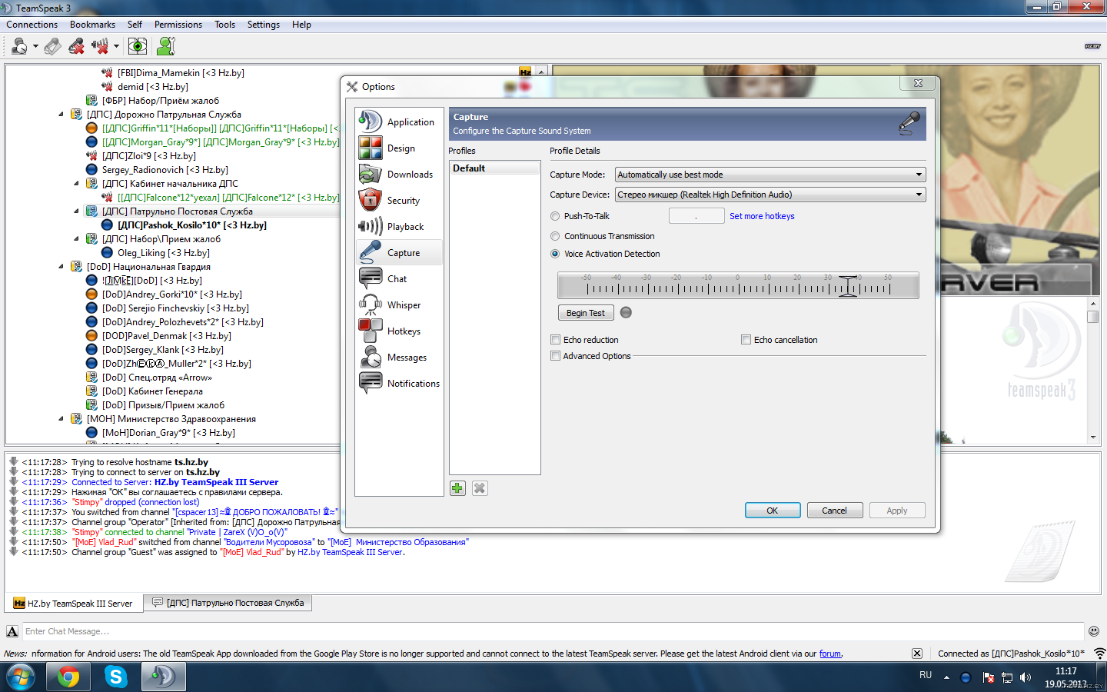This screenshot has height=692, width=1107.
Task: Select Continuous Transmission radio button
Action: pyautogui.click(x=555, y=236)
